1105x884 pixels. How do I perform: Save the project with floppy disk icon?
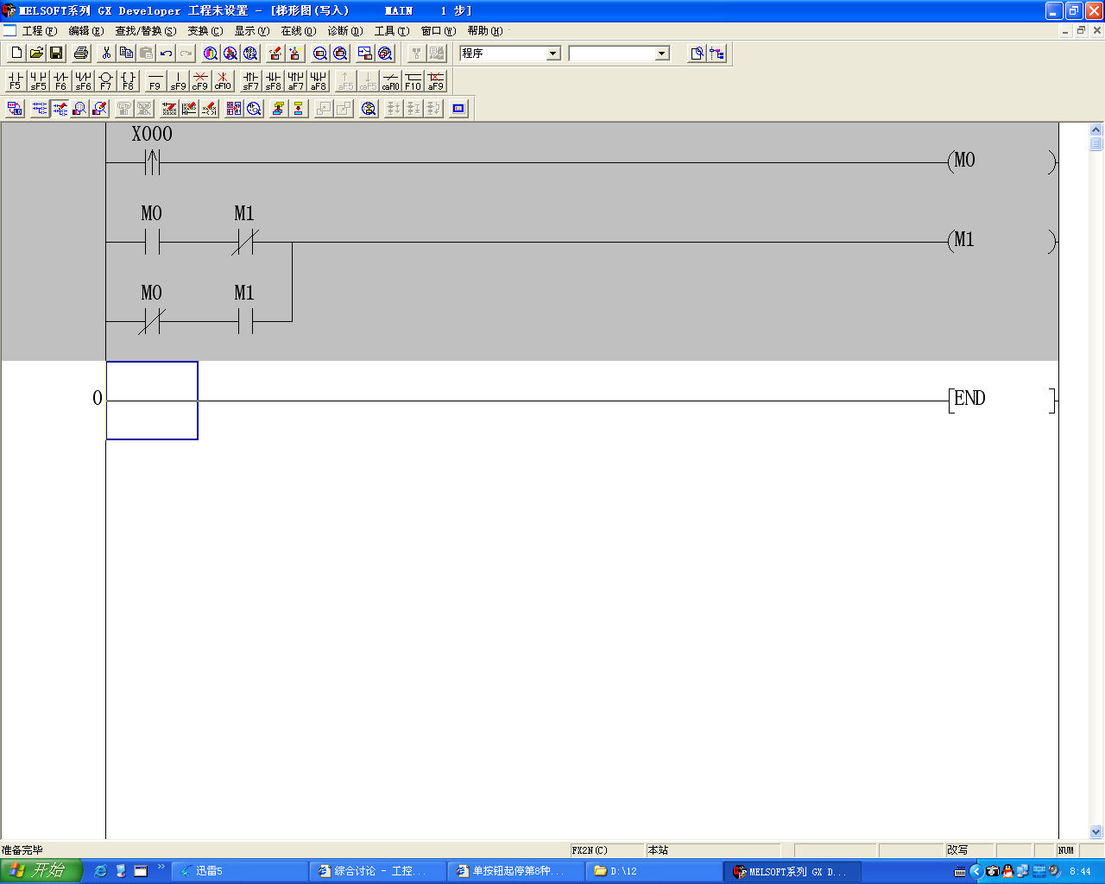tap(56, 54)
